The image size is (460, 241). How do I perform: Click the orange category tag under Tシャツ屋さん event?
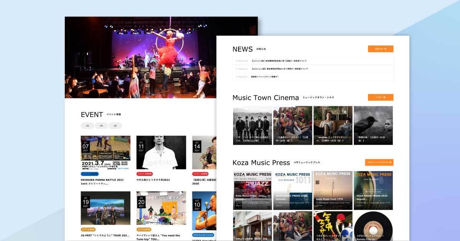[x=144, y=230]
